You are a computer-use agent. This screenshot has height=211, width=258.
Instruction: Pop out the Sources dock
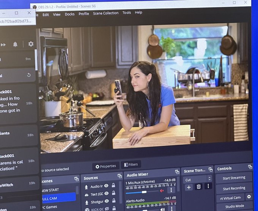click(120, 176)
